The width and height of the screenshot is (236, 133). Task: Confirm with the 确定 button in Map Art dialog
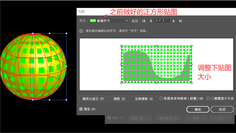click(198, 109)
